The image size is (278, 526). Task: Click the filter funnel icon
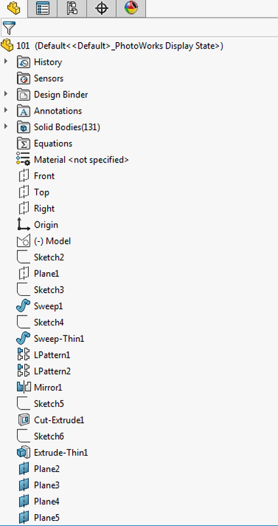point(9,28)
